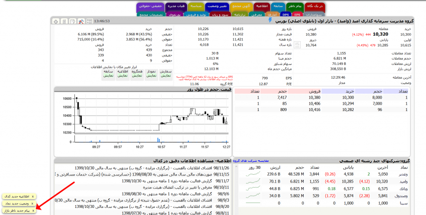Open the 98/11/15 صورت‌های مالی announcement
The width and height of the screenshot is (426, 215).
pos(143,174)
